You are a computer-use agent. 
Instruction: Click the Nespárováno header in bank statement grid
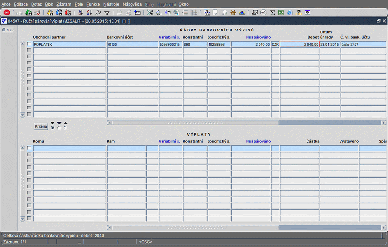point(259,37)
